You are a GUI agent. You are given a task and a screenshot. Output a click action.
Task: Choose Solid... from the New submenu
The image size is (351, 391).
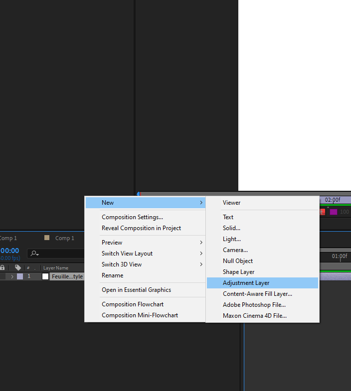point(231,228)
